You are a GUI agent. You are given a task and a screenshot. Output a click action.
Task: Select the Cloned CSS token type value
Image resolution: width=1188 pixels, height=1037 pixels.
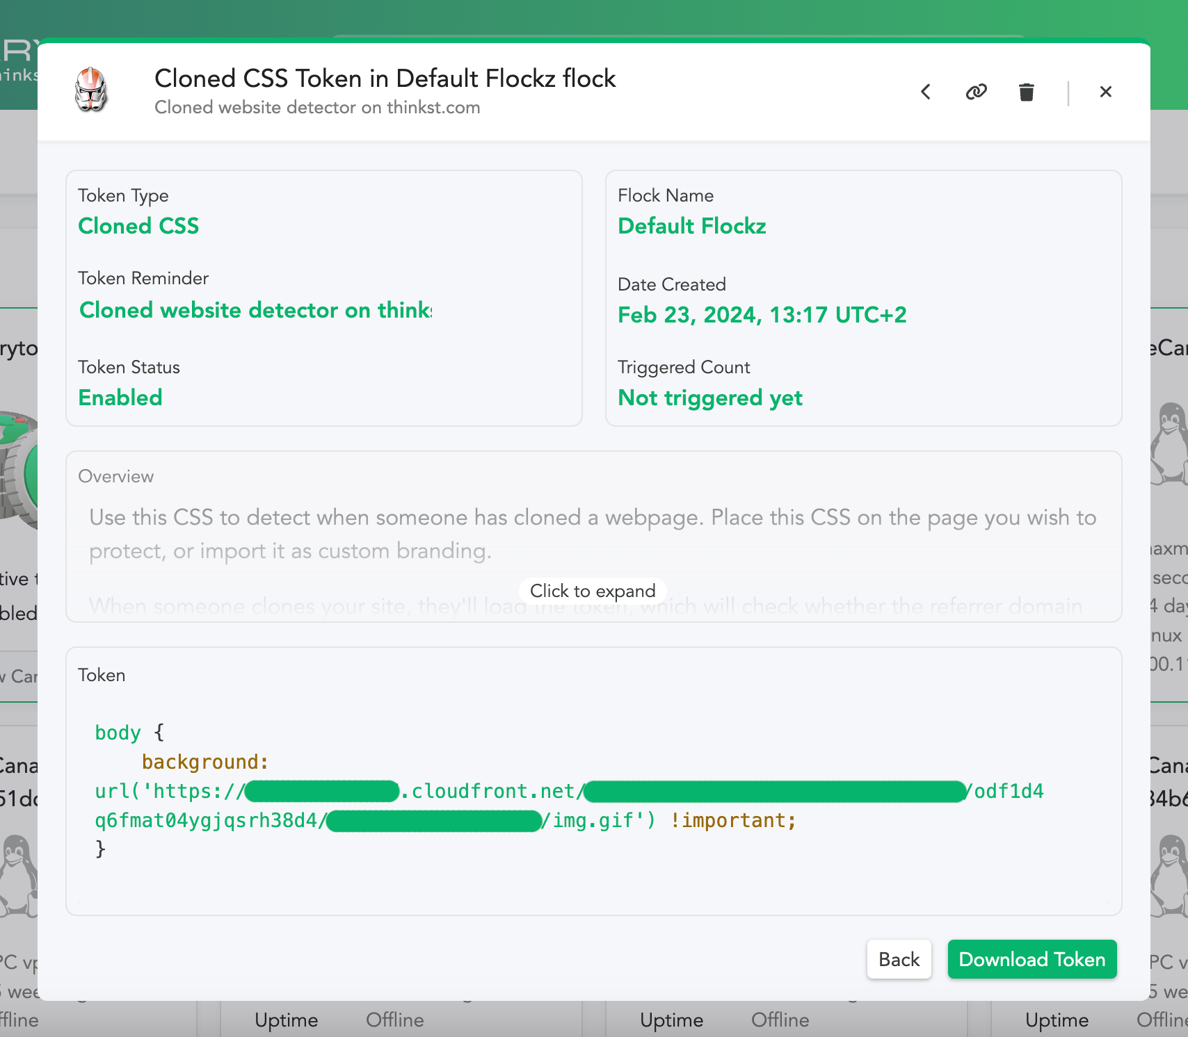pyautogui.click(x=138, y=226)
